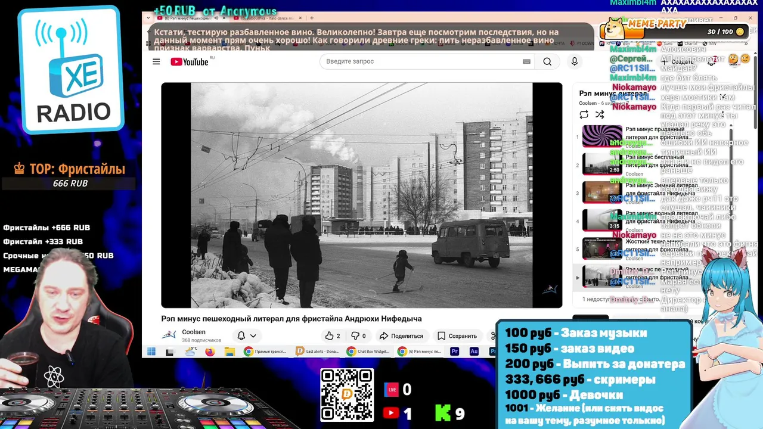Switch to Chrome window Прямые трансл
This screenshot has width=763, height=429.
[x=266, y=352]
